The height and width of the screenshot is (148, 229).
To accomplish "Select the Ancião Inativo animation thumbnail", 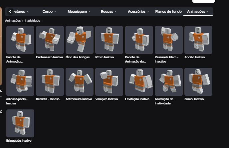I will (x=198, y=40).
